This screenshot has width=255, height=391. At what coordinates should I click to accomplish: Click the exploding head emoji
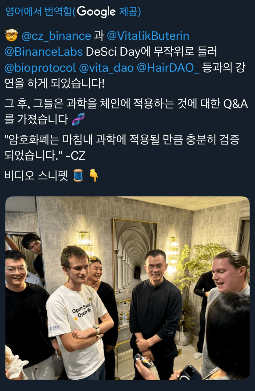pyautogui.click(x=12, y=36)
